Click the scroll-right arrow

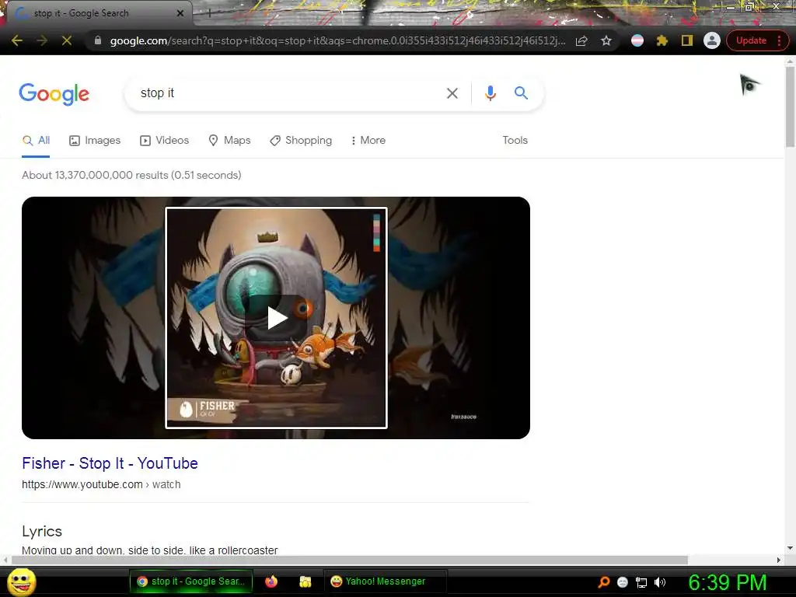778,560
